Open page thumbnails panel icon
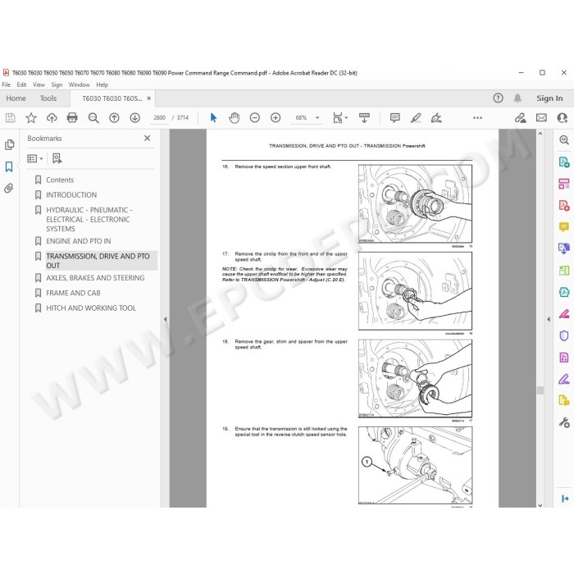 click(10, 144)
